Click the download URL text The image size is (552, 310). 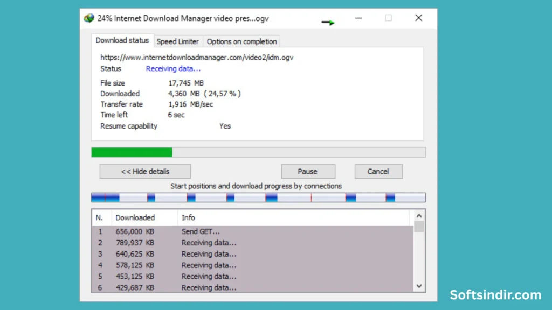[197, 57]
